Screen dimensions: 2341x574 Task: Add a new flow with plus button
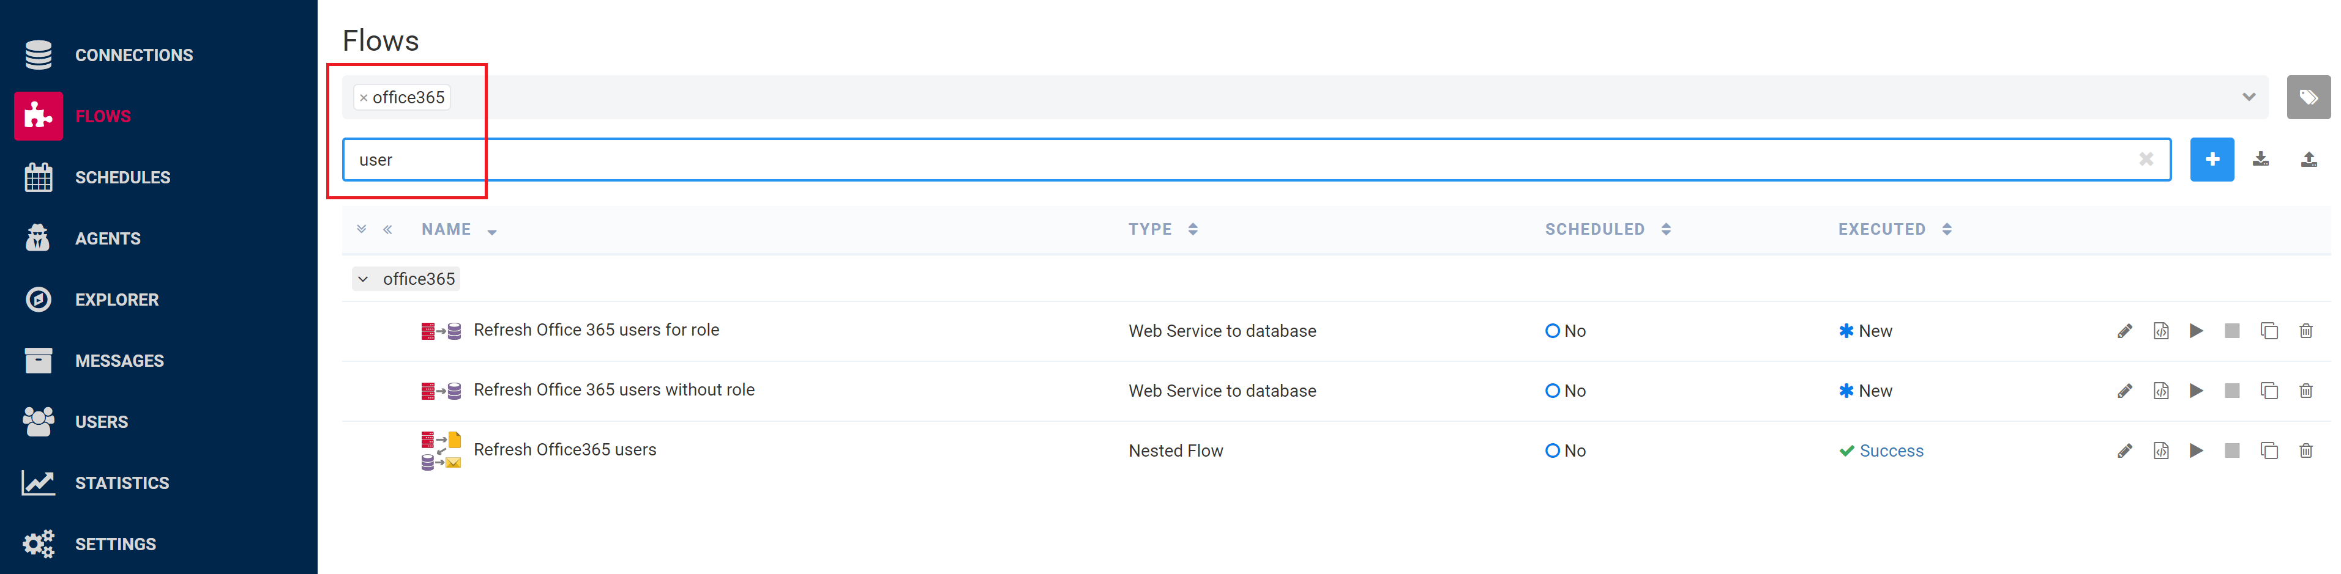(x=2212, y=160)
